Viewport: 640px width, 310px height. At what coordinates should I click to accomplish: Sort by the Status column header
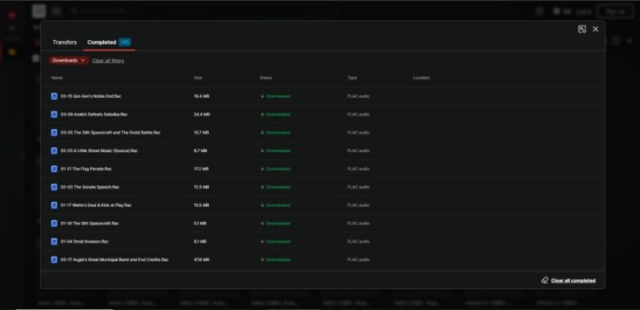(266, 78)
